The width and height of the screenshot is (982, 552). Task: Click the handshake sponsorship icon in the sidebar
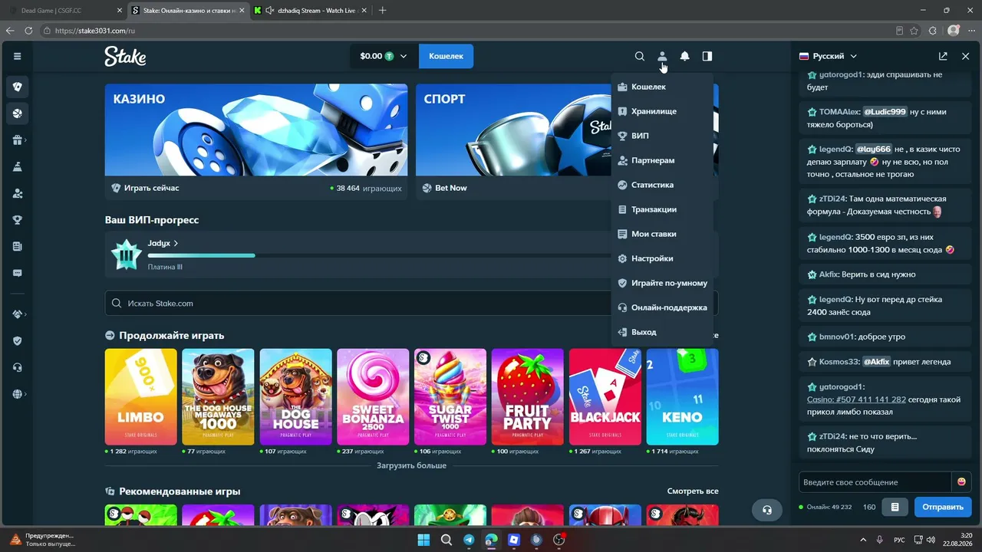point(17,314)
